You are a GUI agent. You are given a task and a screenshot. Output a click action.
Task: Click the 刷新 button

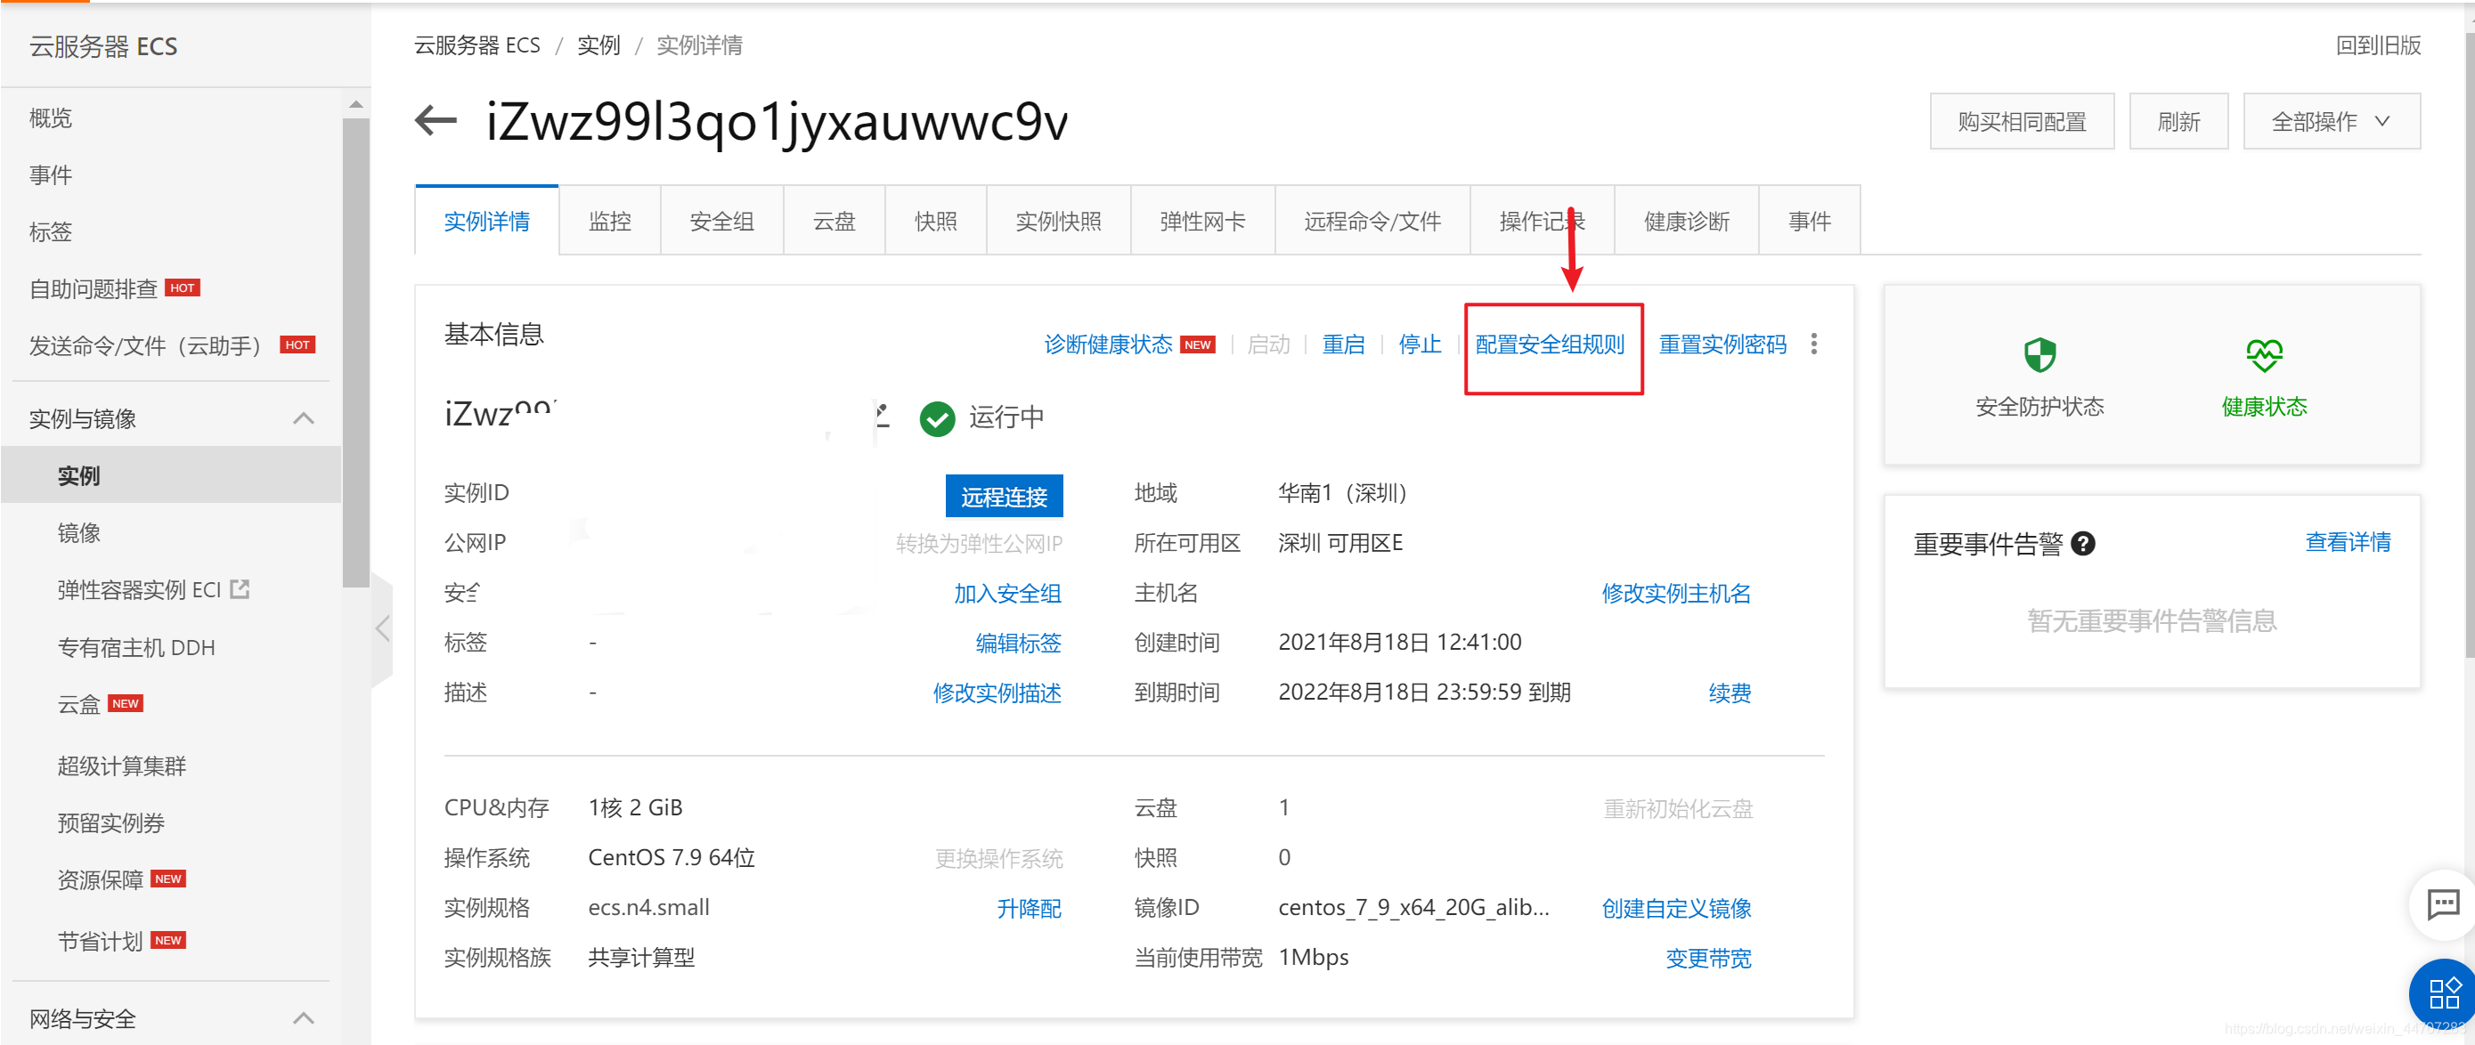[x=2178, y=122]
